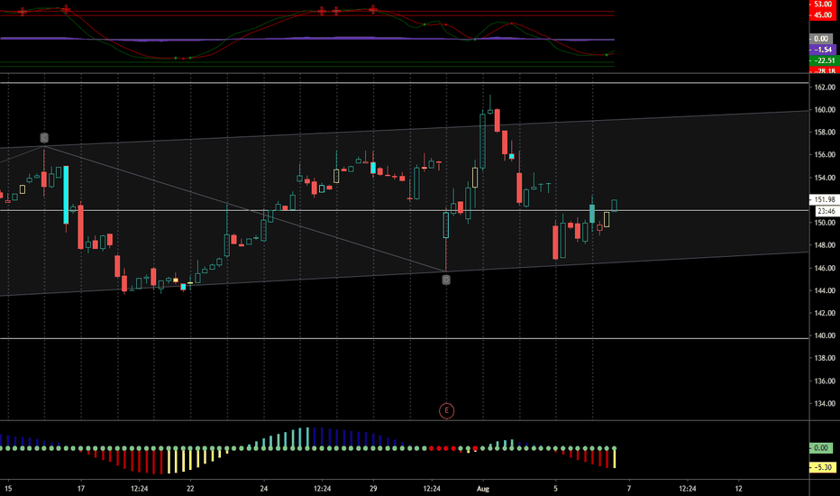This screenshot has width=840, height=496.
Task: Click the 140.00 price axis label
Action: 825,335
